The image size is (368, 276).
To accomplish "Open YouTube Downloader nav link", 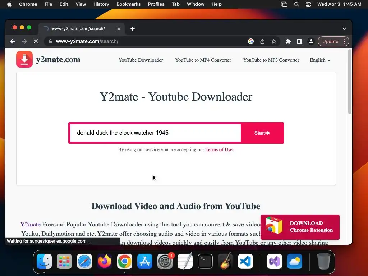I will coord(141,60).
